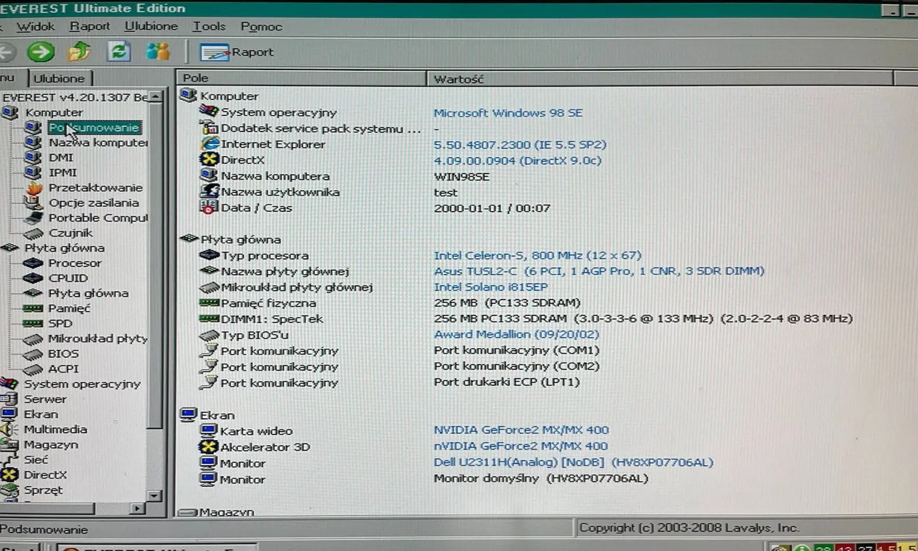The image size is (918, 551).
Task: Open nVIDIA GeForce2 Akcelerator 3D link
Action: [520, 446]
